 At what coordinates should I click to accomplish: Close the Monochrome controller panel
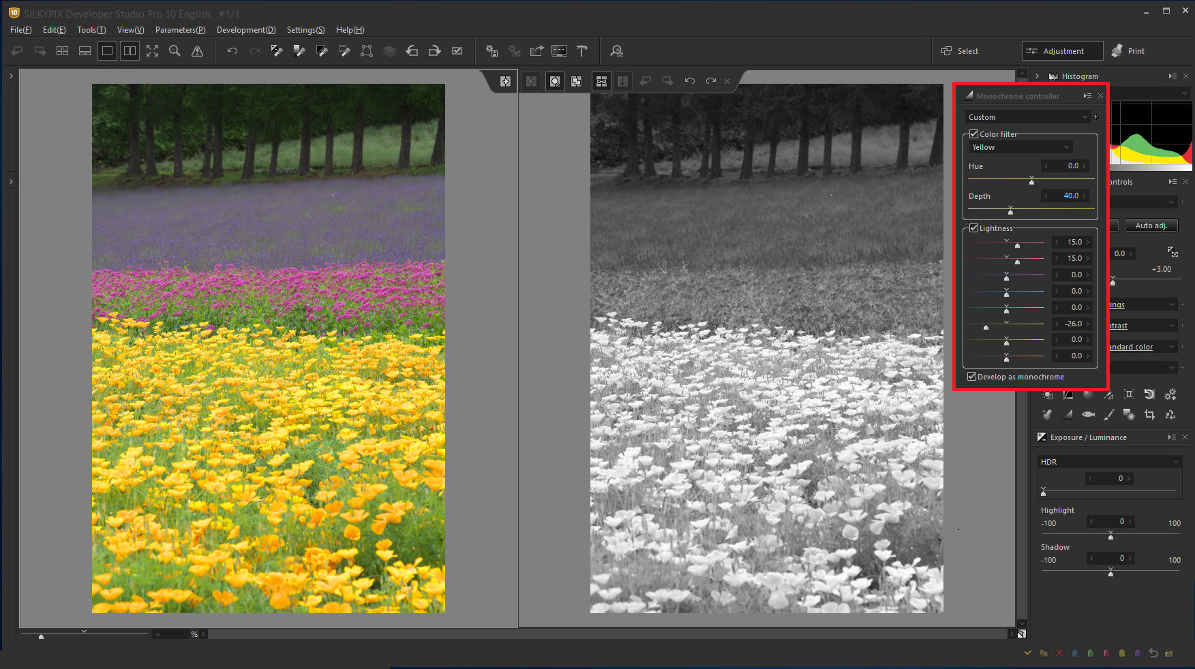tap(1100, 96)
